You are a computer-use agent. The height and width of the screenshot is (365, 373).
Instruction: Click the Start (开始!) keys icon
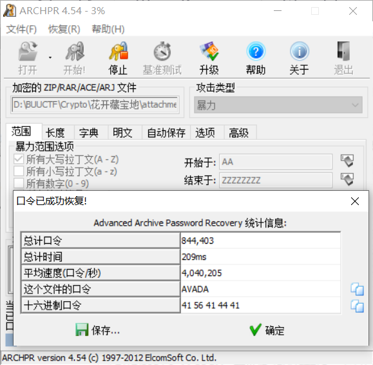click(75, 51)
